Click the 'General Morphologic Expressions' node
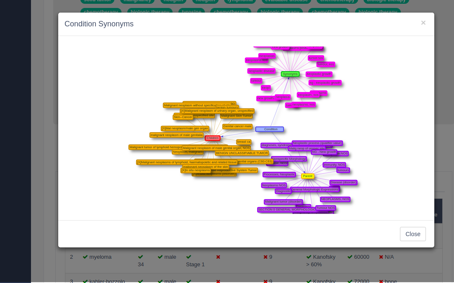The height and width of the screenshot is (283, 454). point(315,190)
